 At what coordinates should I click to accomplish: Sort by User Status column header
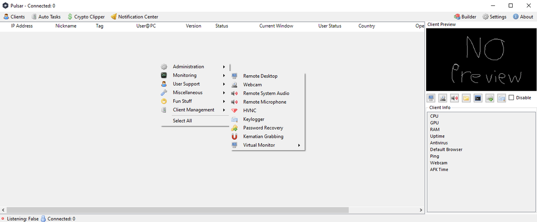pyautogui.click(x=330, y=26)
